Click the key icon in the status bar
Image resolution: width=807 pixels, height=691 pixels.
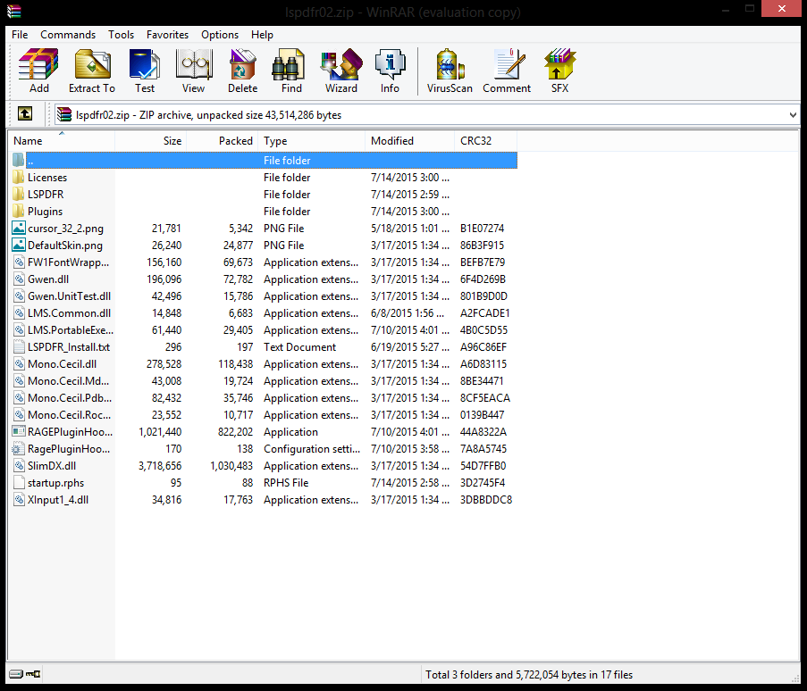(33, 673)
